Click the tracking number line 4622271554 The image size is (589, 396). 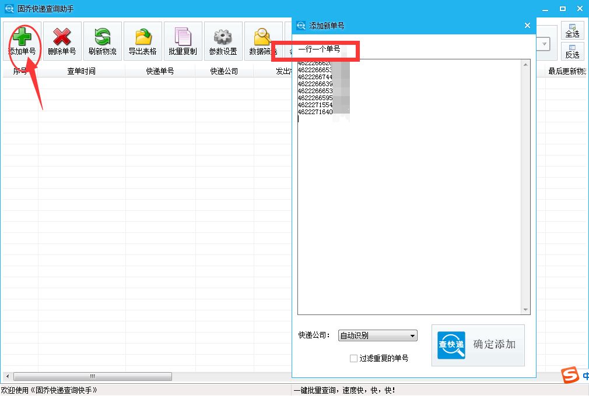point(315,105)
